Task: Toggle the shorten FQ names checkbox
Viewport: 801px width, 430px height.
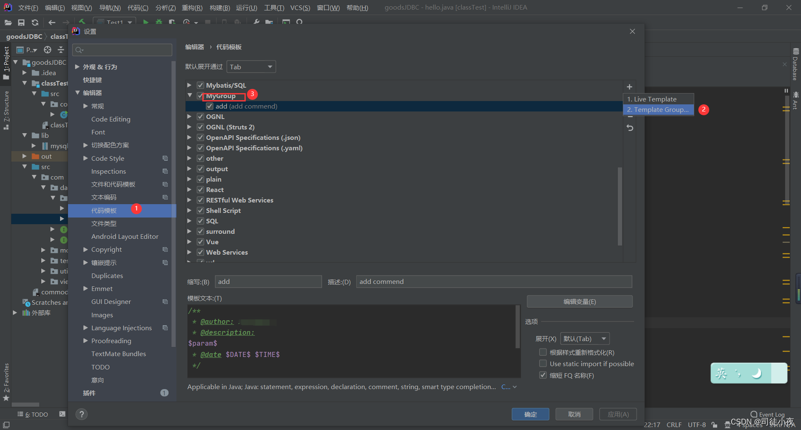Action: (x=543, y=375)
